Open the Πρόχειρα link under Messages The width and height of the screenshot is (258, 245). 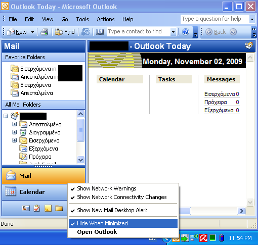point(216,102)
